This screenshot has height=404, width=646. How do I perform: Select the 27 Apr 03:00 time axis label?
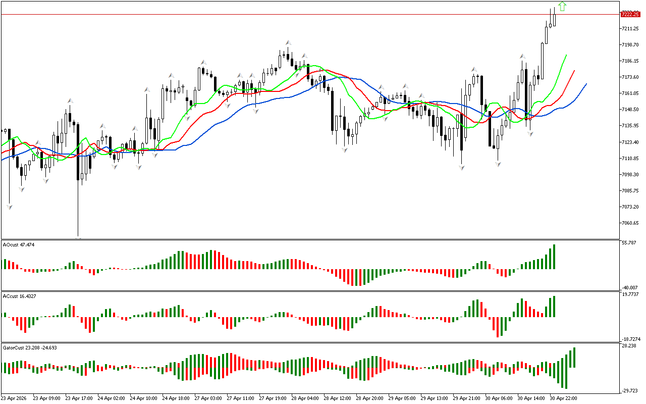[208, 398]
